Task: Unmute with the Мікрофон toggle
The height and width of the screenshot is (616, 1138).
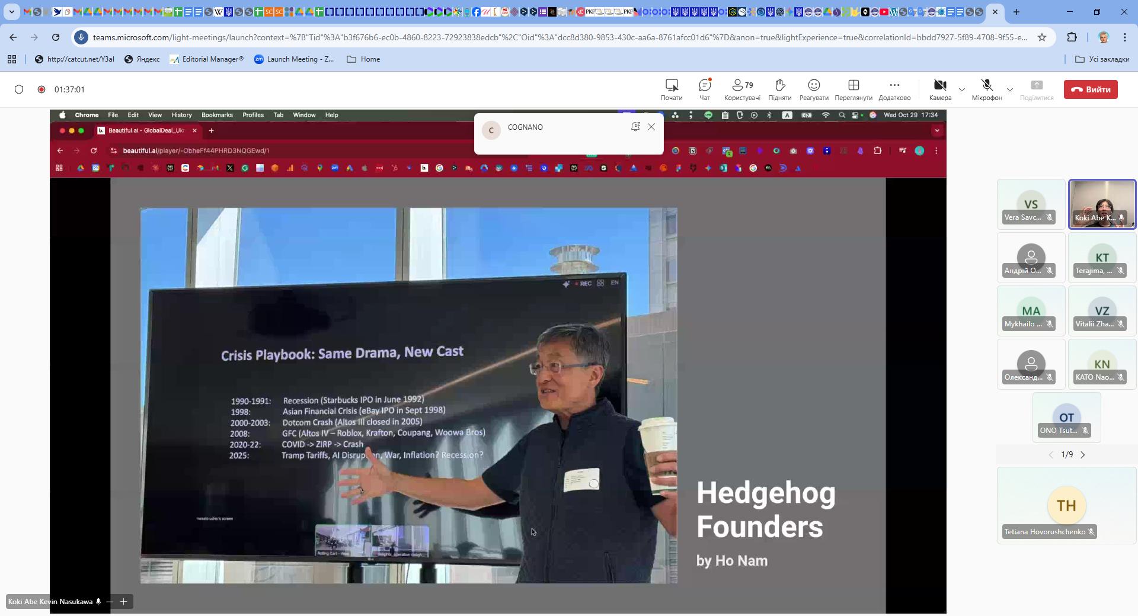Action: (986, 89)
